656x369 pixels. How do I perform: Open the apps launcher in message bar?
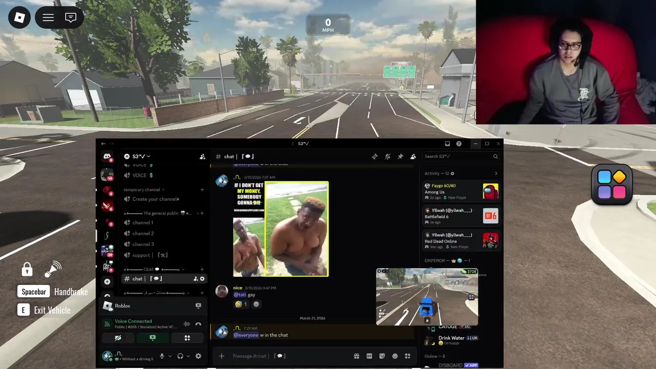click(x=408, y=356)
